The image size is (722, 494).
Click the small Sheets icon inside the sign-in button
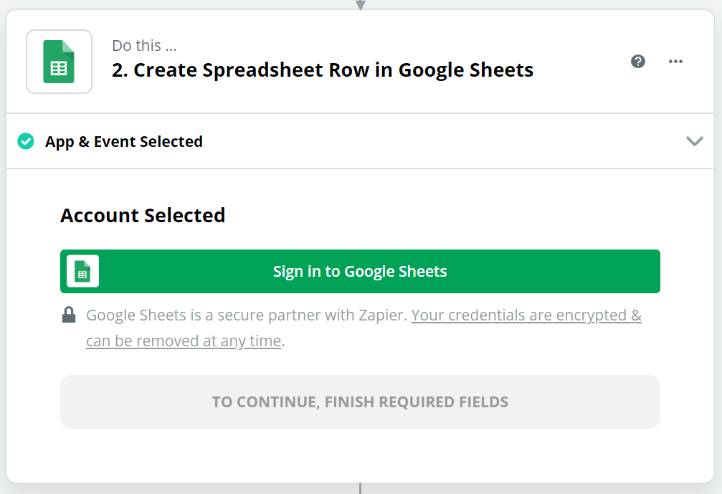click(x=83, y=271)
